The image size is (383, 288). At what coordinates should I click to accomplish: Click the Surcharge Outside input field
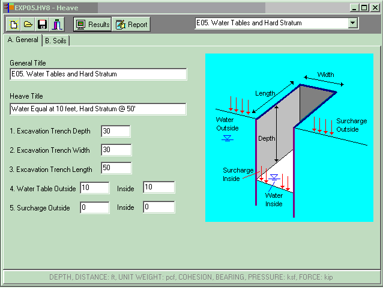point(95,207)
